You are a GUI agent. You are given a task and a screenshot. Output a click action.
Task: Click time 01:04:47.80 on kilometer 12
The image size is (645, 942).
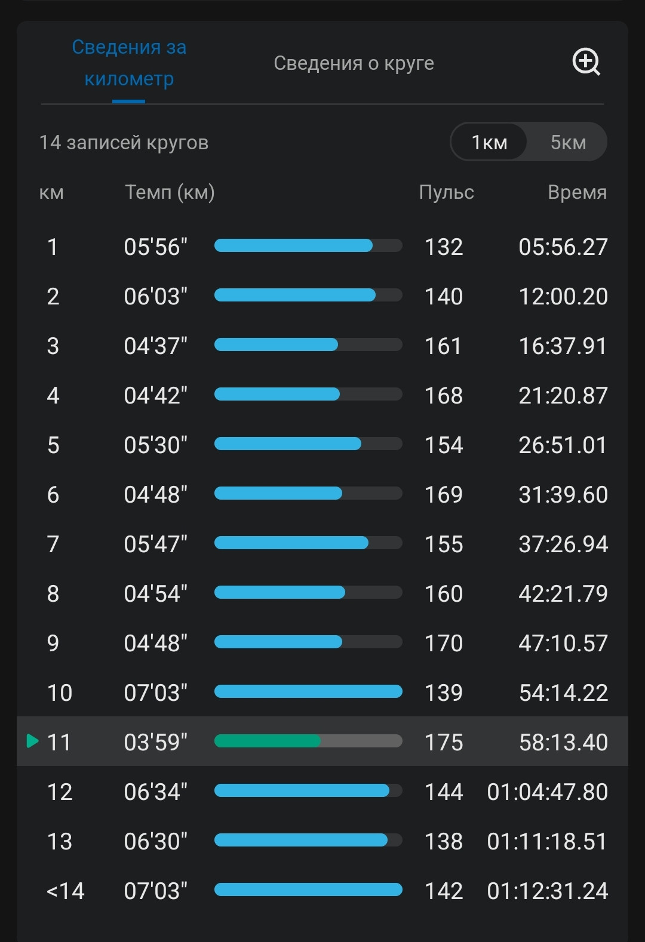[548, 792]
